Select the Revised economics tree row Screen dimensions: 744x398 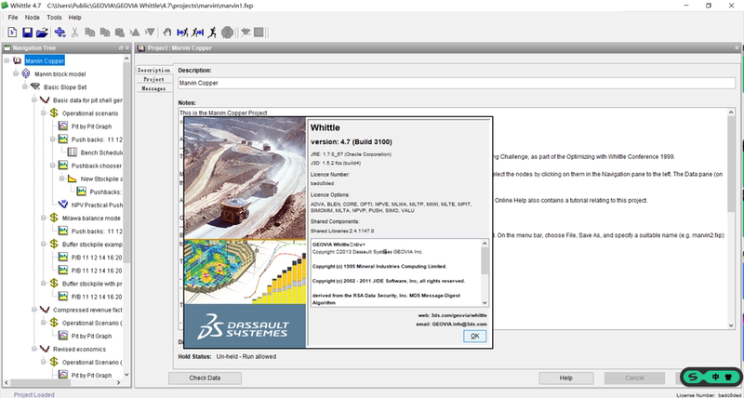click(x=79, y=349)
